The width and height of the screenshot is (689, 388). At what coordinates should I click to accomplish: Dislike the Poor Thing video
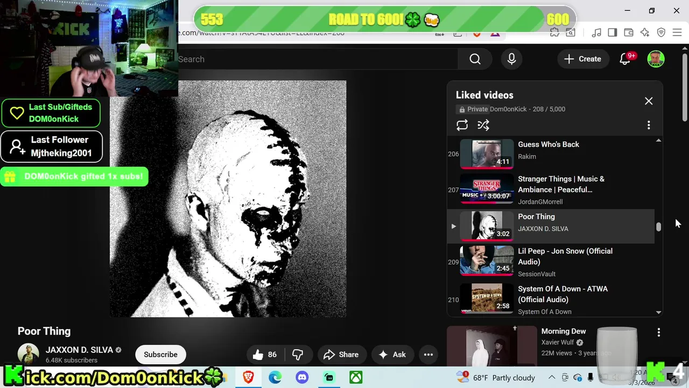[298, 355]
